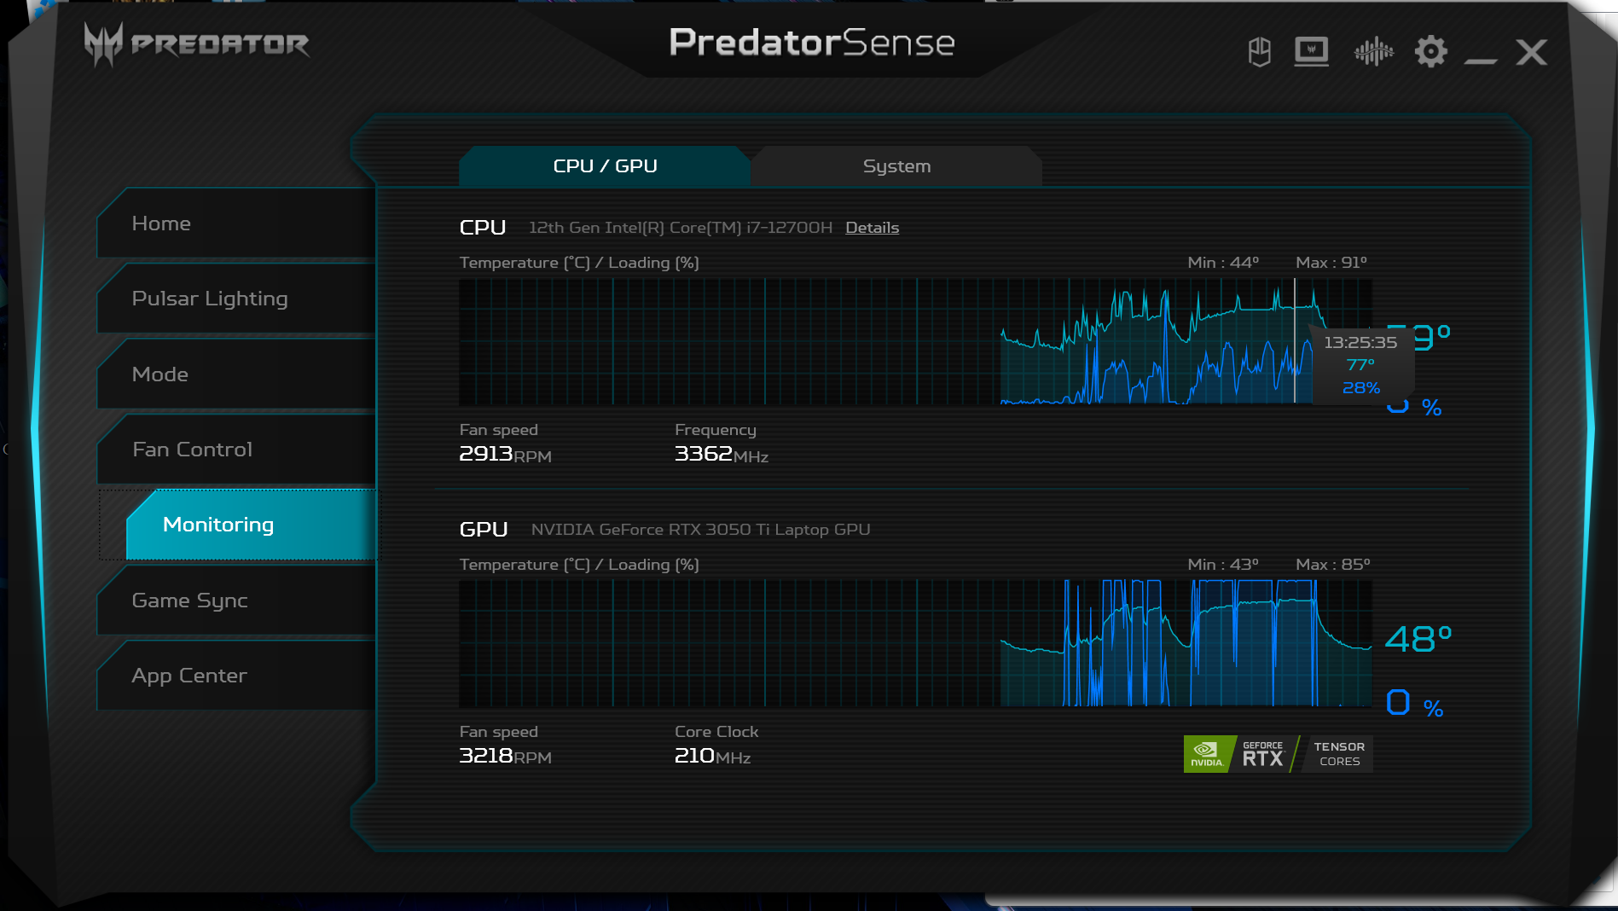1618x911 pixels.
Task: Open the audio waveform icon
Action: pos(1373,52)
